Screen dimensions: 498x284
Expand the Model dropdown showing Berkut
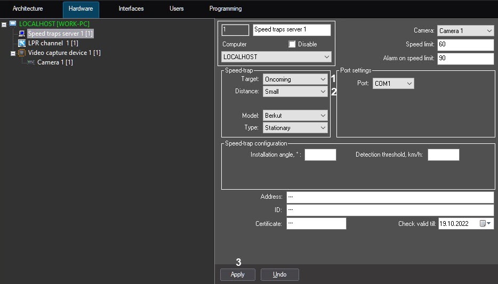[295, 116]
